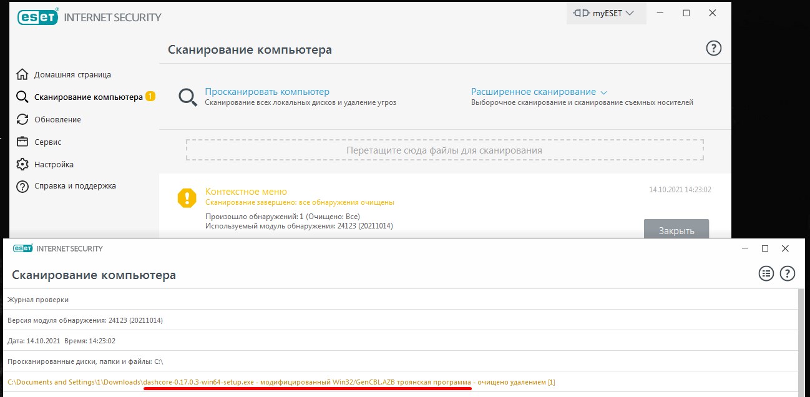
Task: Click scan timestamp 14.10.2021 14:23:02
Action: tap(680, 189)
